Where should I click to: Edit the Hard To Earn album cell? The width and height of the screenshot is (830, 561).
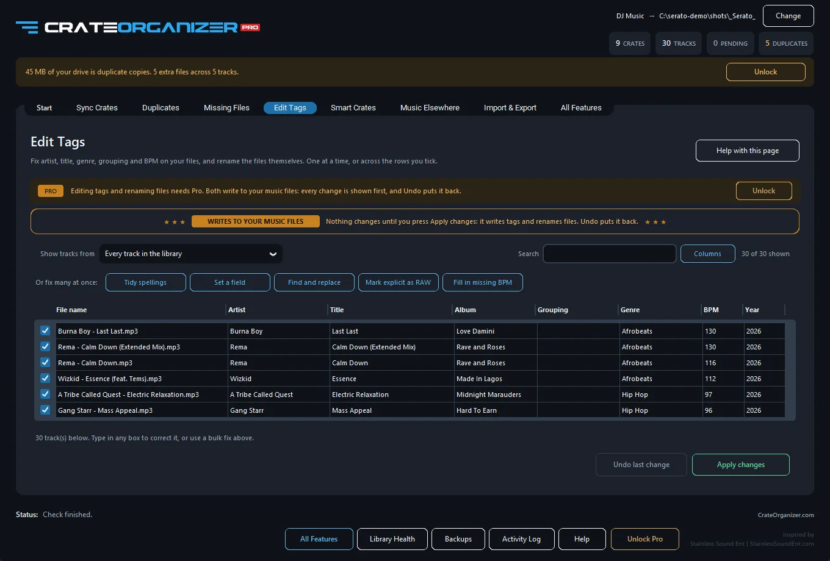click(496, 410)
